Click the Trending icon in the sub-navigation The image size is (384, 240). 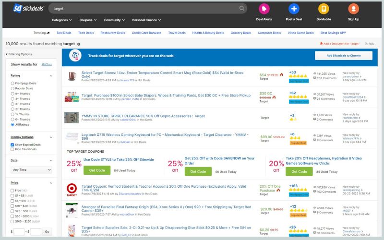(x=48, y=33)
